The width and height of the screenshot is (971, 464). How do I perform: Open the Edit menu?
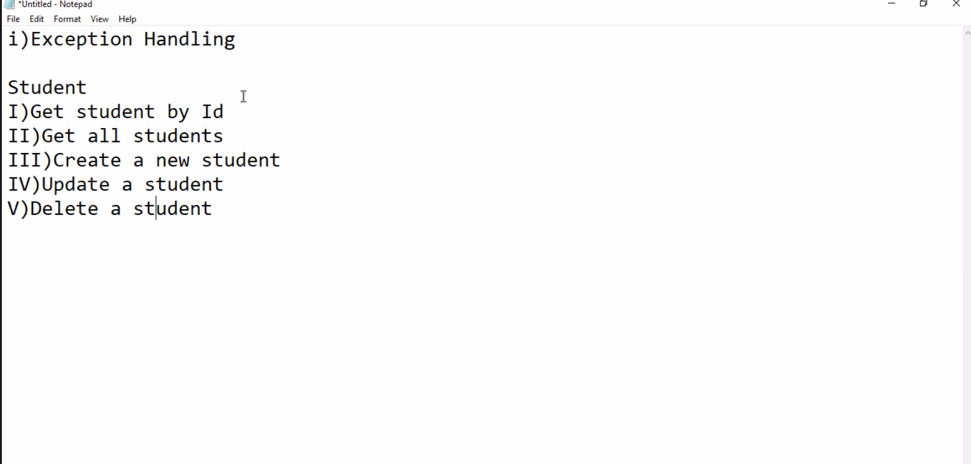tap(36, 19)
